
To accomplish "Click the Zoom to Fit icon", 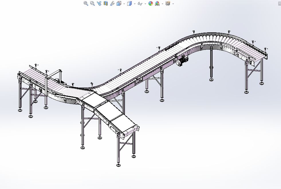I will [x=86, y=3].
